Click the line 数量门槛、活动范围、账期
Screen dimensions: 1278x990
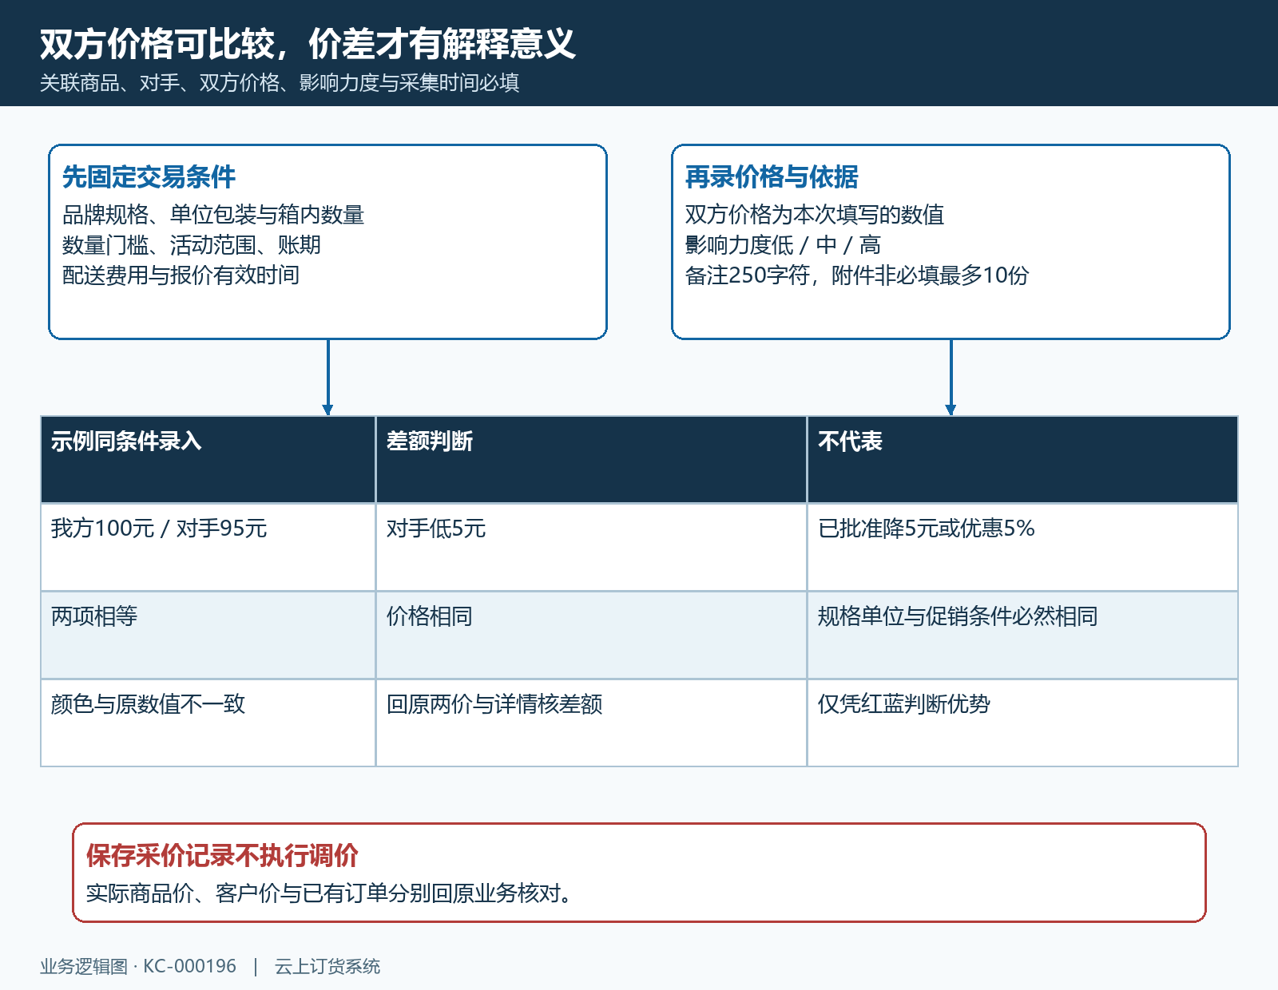pyautogui.click(x=192, y=245)
